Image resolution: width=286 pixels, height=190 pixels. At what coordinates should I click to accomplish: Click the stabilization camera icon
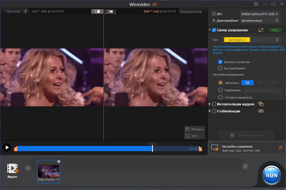click(x=261, y=111)
